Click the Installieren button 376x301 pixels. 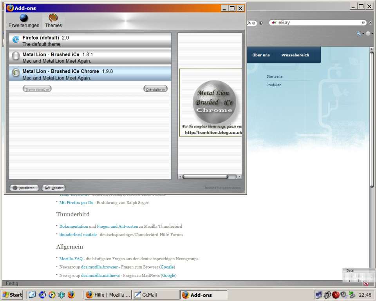pyautogui.click(x=24, y=188)
